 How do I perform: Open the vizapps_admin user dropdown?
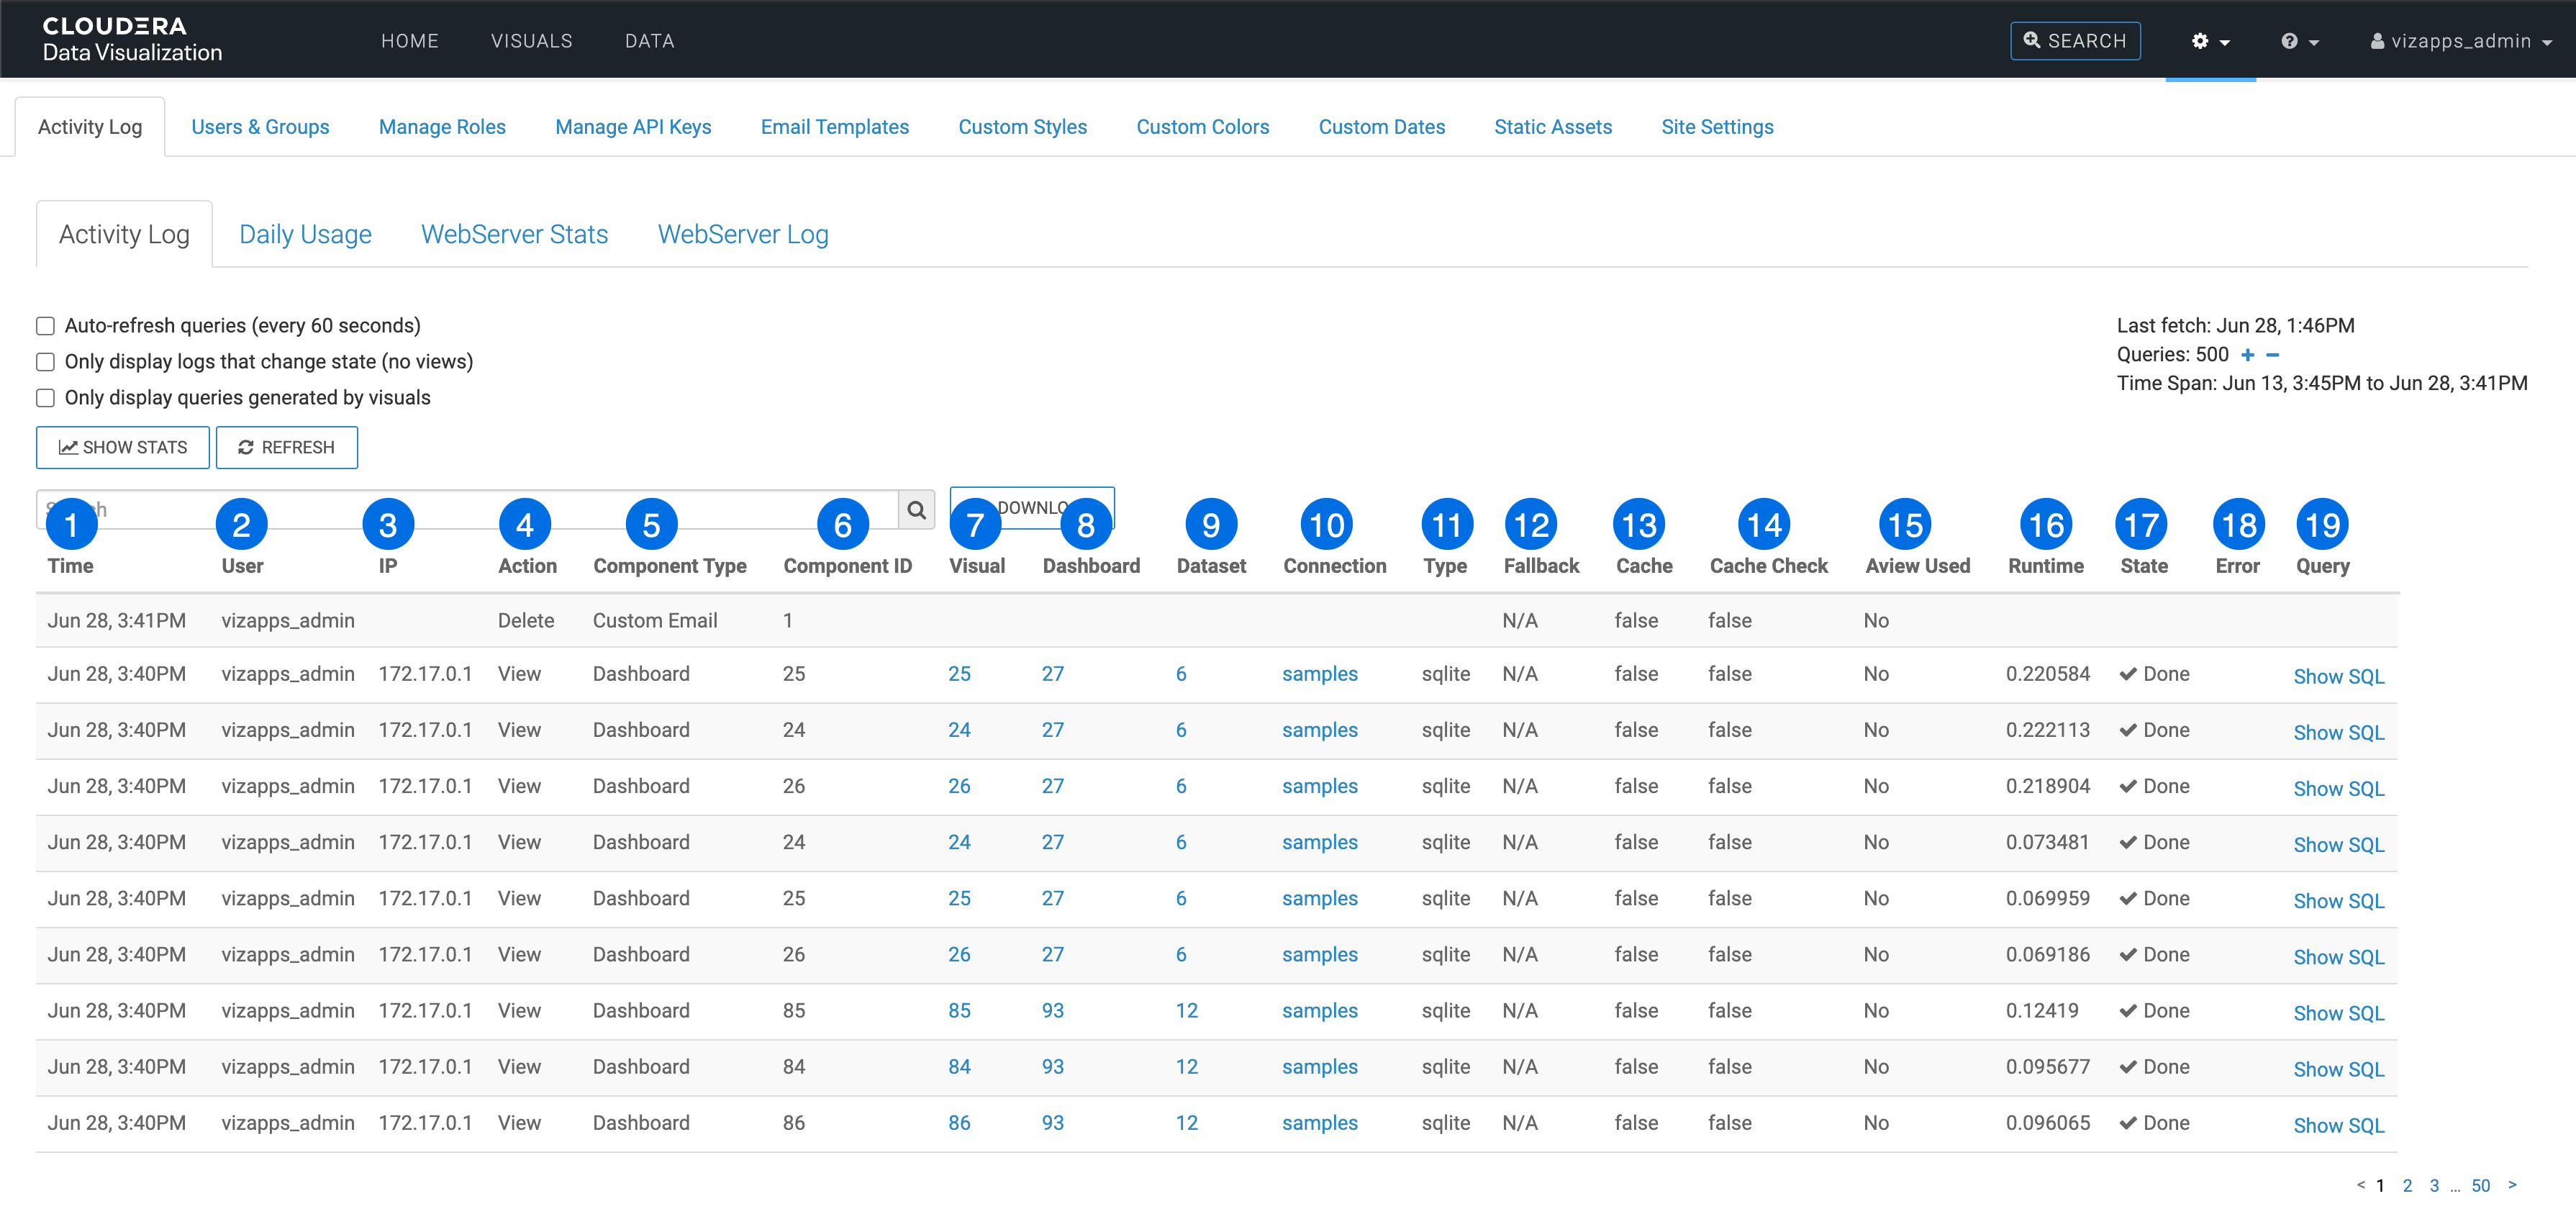pyautogui.click(x=2460, y=41)
